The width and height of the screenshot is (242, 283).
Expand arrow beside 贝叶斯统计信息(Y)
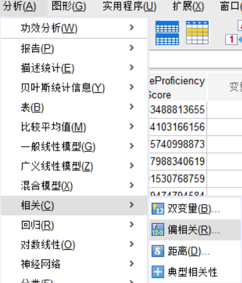(131, 87)
